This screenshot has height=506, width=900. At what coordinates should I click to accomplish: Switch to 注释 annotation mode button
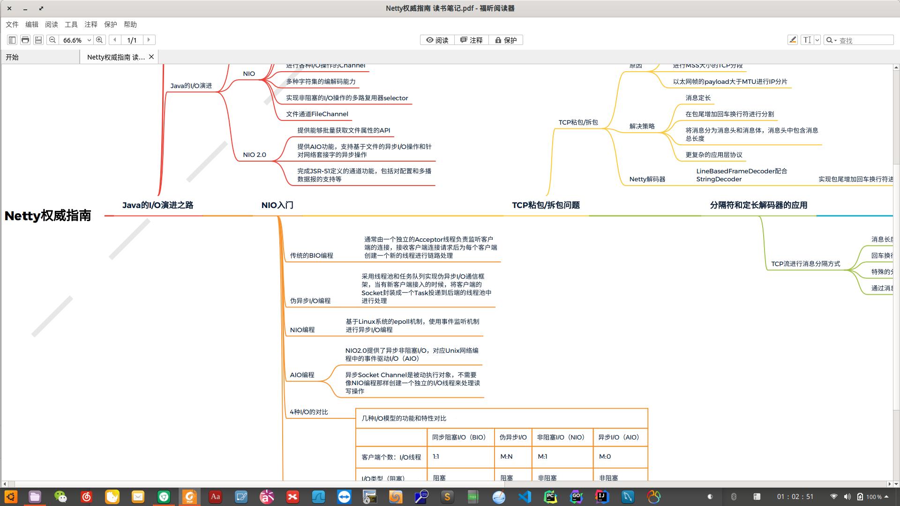click(x=472, y=40)
